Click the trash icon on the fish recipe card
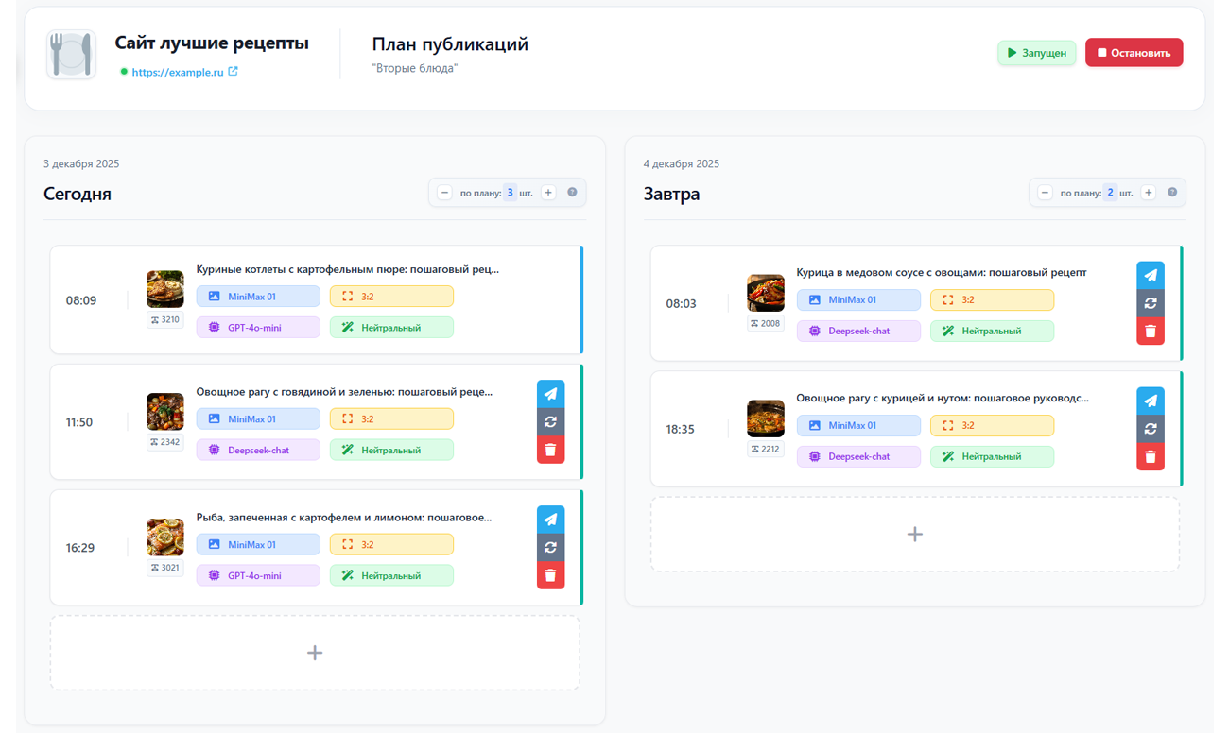 (x=550, y=574)
